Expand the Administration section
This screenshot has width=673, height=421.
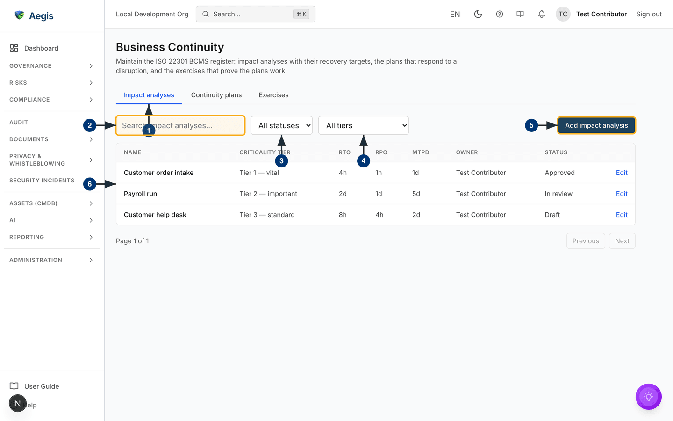pos(51,260)
